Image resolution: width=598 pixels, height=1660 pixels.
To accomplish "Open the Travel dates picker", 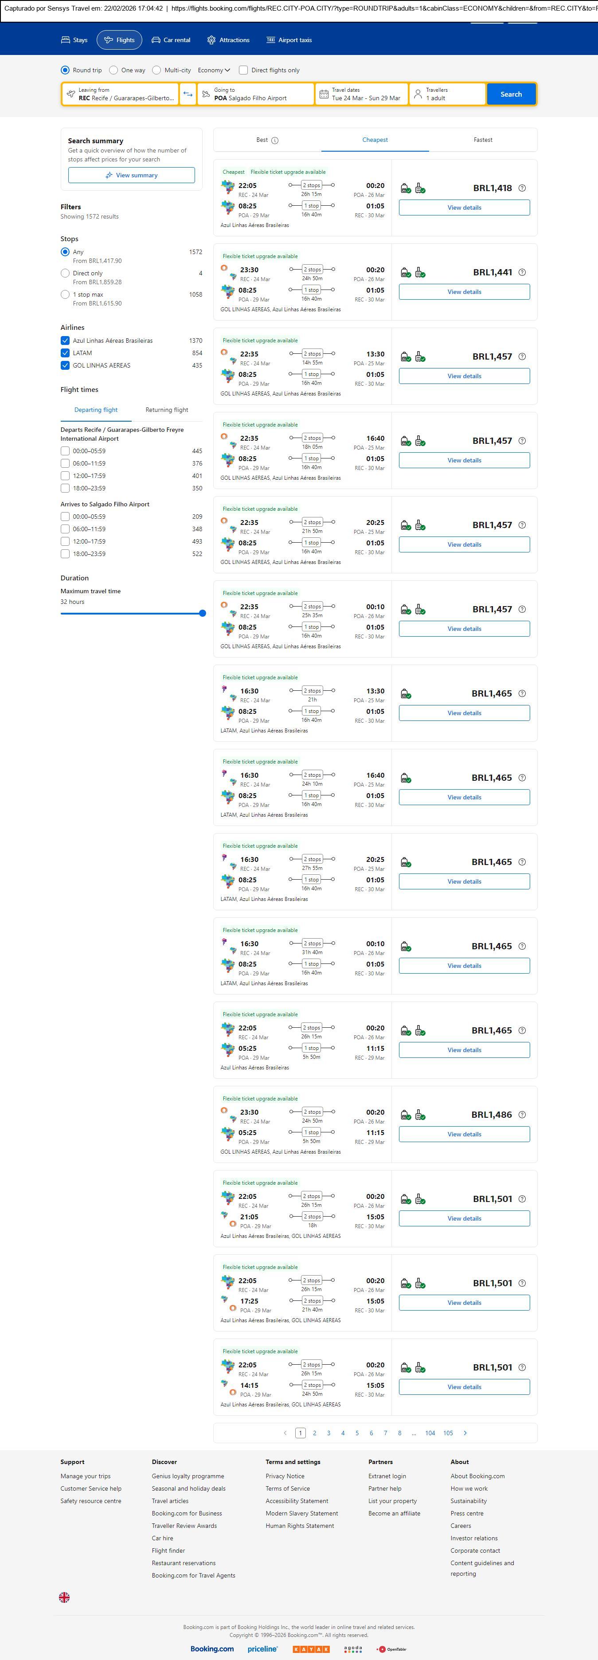I will pos(362,94).
